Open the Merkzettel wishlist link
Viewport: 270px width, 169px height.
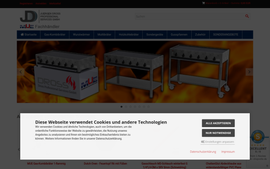pyautogui.click(x=55, y=4)
